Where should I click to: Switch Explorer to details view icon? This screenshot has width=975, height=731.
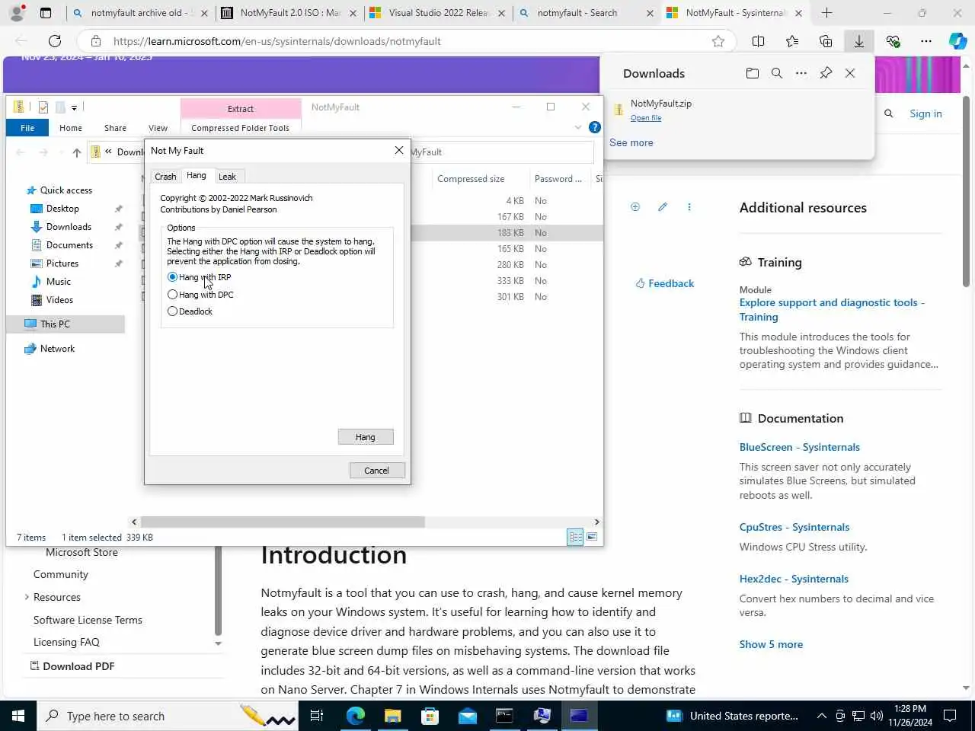(x=575, y=538)
